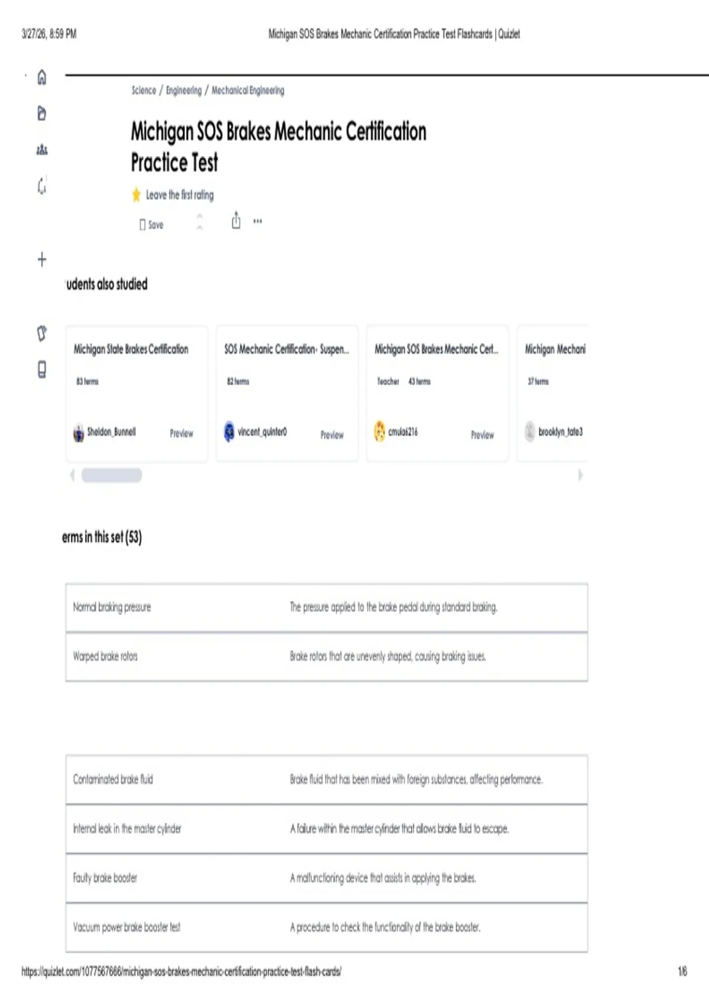Click the star to leave first rating
Screen dimensions: 709x1005
pos(136,194)
